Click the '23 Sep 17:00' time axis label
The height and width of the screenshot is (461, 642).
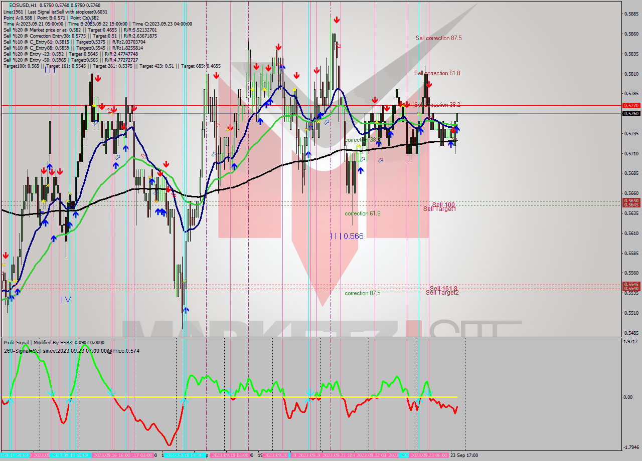tap(464, 455)
